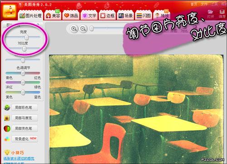
Task: Click the 绿色 label
Action: (x=37, y=87)
